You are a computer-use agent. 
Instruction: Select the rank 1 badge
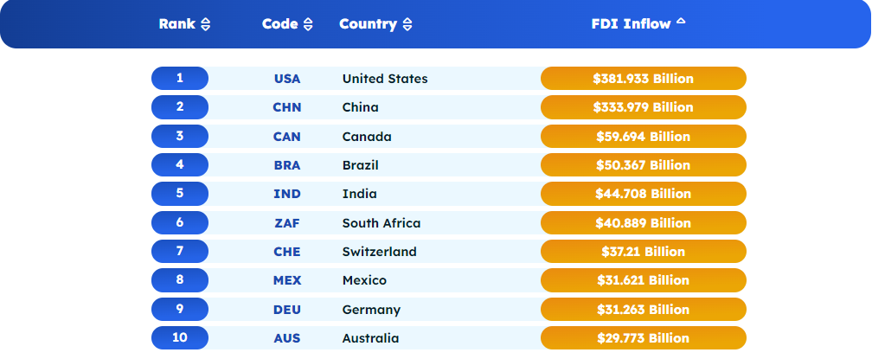point(180,79)
